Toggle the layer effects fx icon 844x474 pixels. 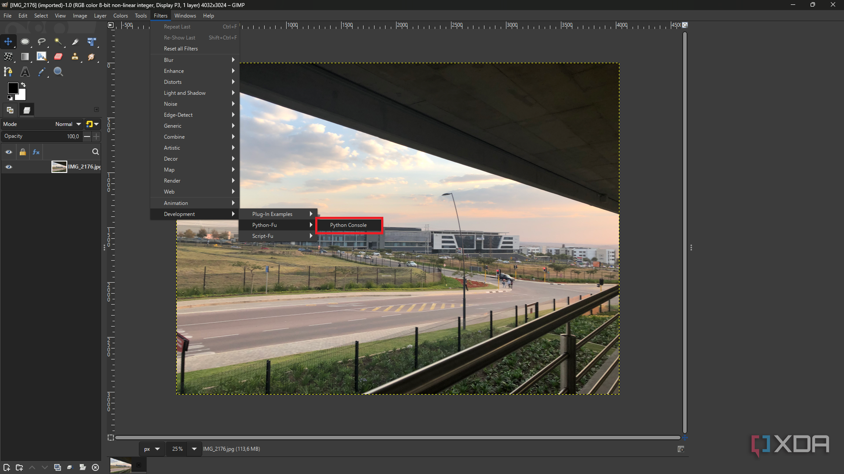pos(36,152)
